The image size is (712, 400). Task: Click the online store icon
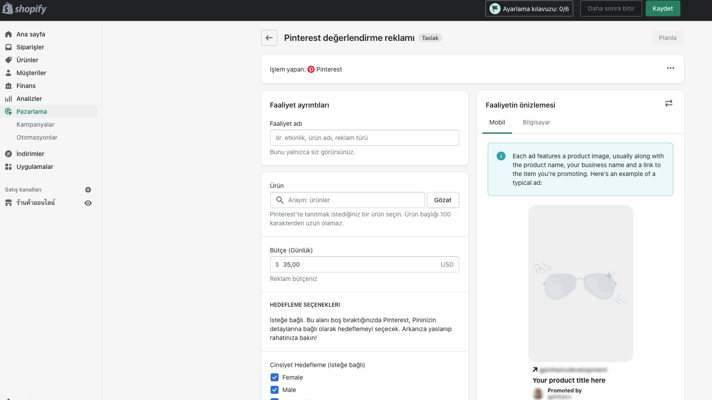(x=8, y=203)
